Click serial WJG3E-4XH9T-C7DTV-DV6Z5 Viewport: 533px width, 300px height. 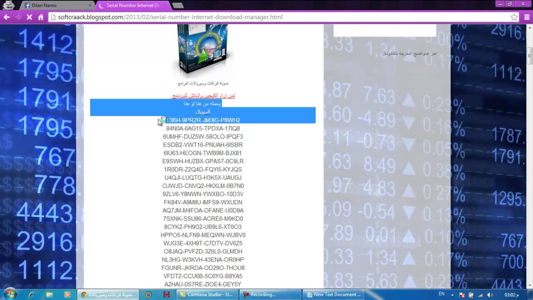tap(203, 243)
